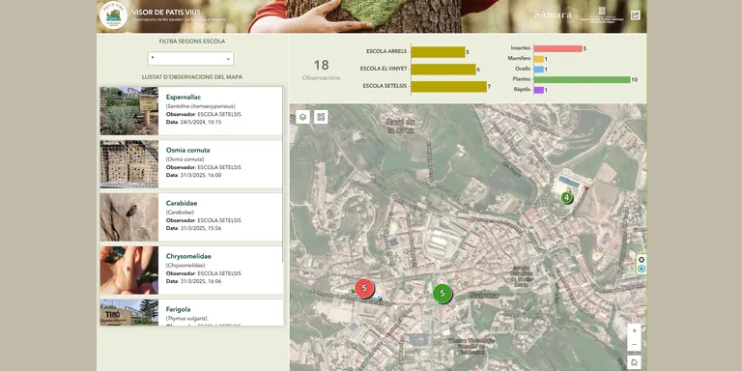This screenshot has height=371, width=742.
Task: Click the Santolina chamaecyparissus scientific name
Action: pos(200,106)
